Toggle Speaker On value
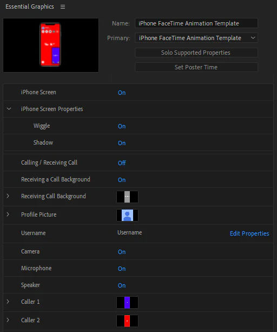Viewport: 277px width, 332px height. (122, 285)
